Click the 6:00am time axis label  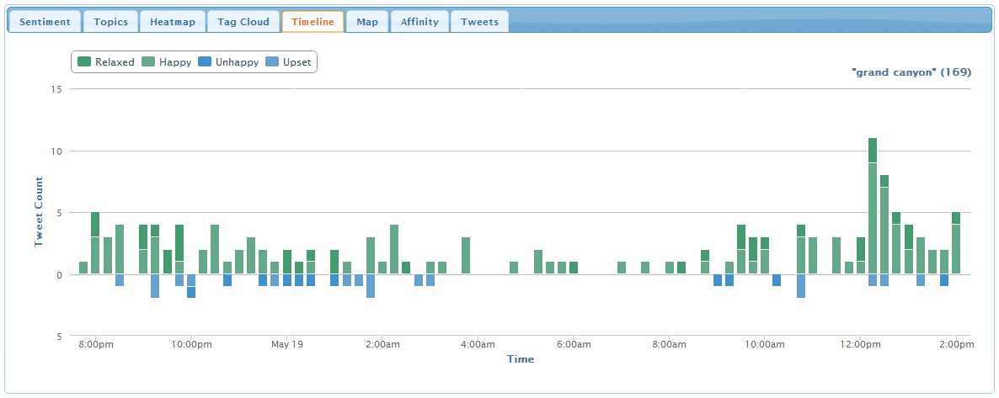click(574, 344)
